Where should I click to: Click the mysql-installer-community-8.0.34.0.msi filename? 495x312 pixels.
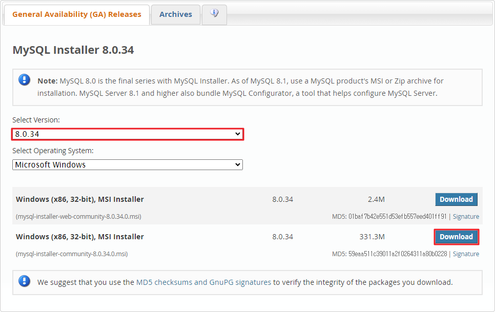[x=72, y=254]
